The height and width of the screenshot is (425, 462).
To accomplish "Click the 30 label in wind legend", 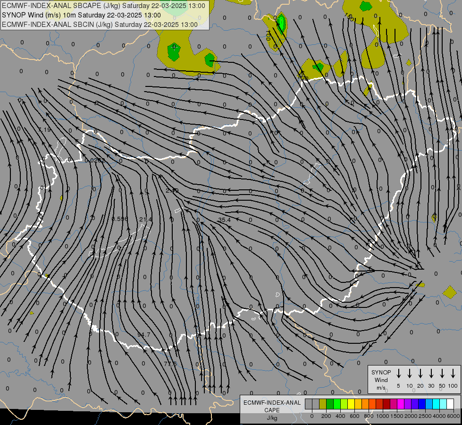I will coord(431,386).
